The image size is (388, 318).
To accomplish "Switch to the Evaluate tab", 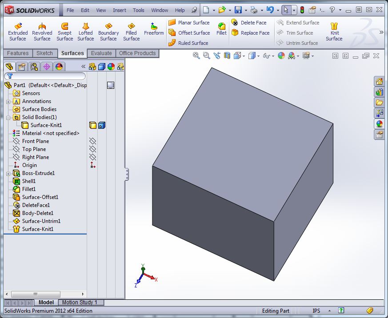I will point(101,53).
